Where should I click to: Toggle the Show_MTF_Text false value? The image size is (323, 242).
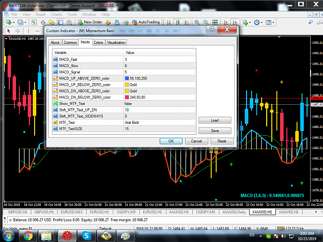160,104
